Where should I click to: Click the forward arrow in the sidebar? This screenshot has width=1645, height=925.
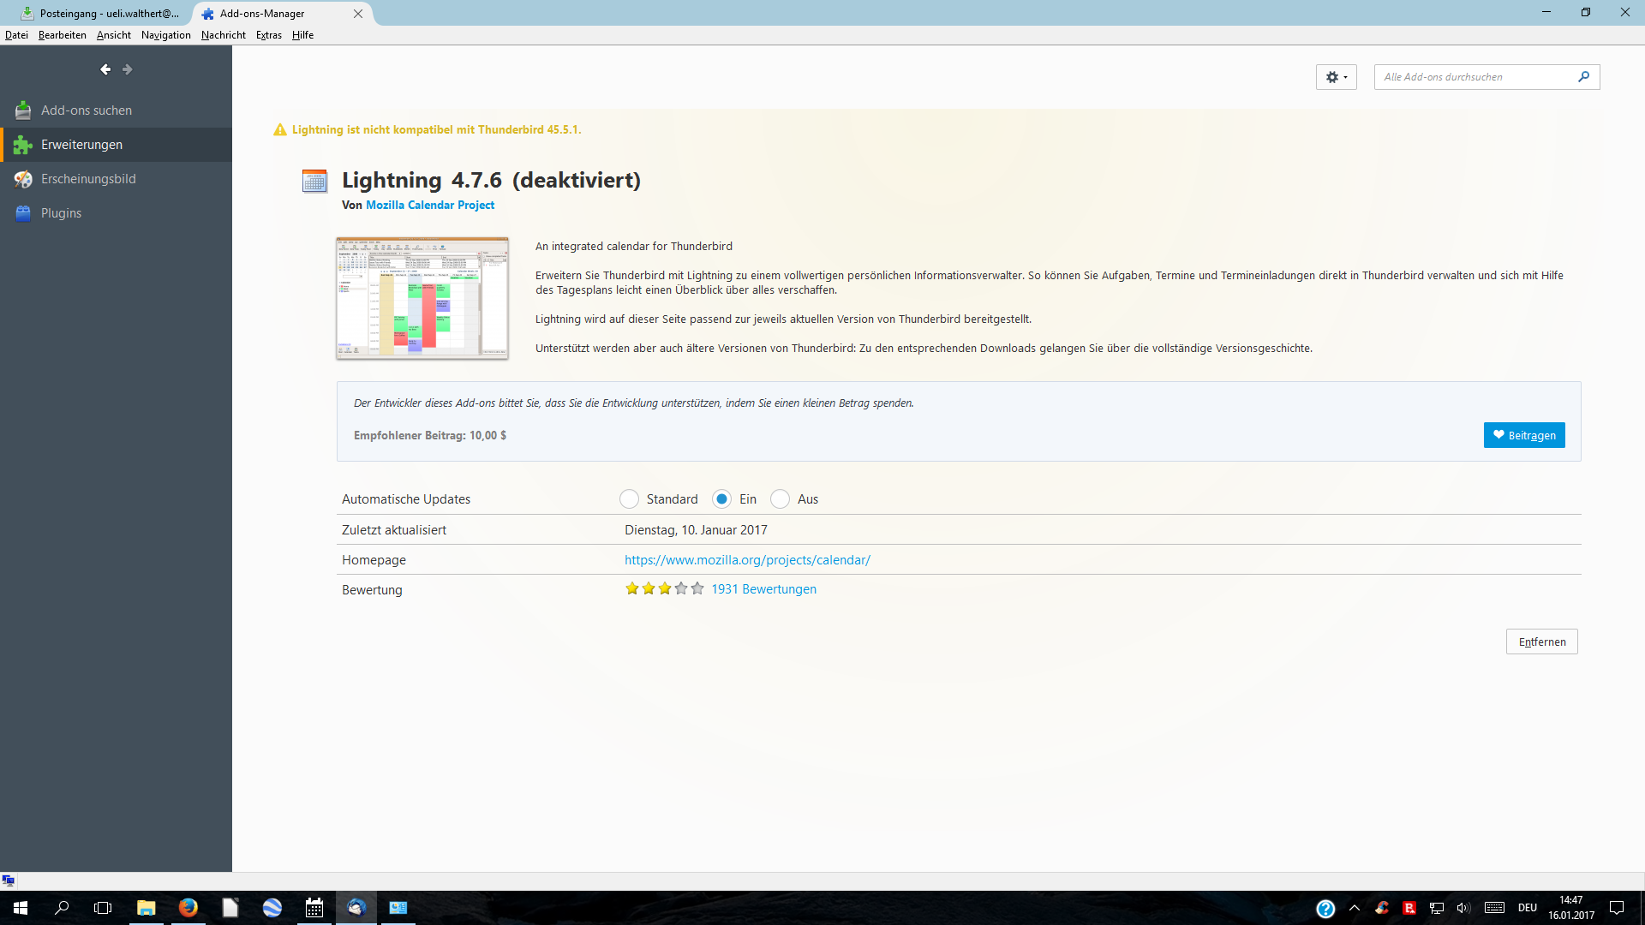128,69
